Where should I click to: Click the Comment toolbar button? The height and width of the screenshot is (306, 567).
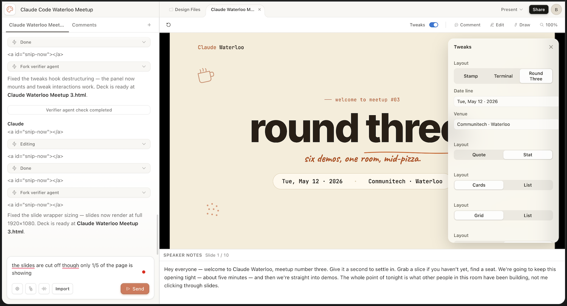pos(467,25)
